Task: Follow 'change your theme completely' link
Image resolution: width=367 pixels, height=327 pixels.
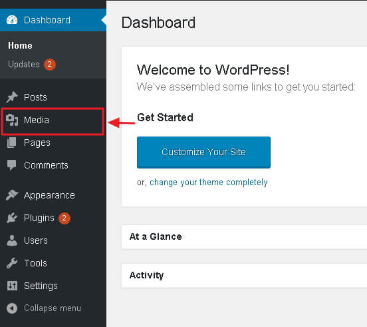Action: tap(209, 182)
